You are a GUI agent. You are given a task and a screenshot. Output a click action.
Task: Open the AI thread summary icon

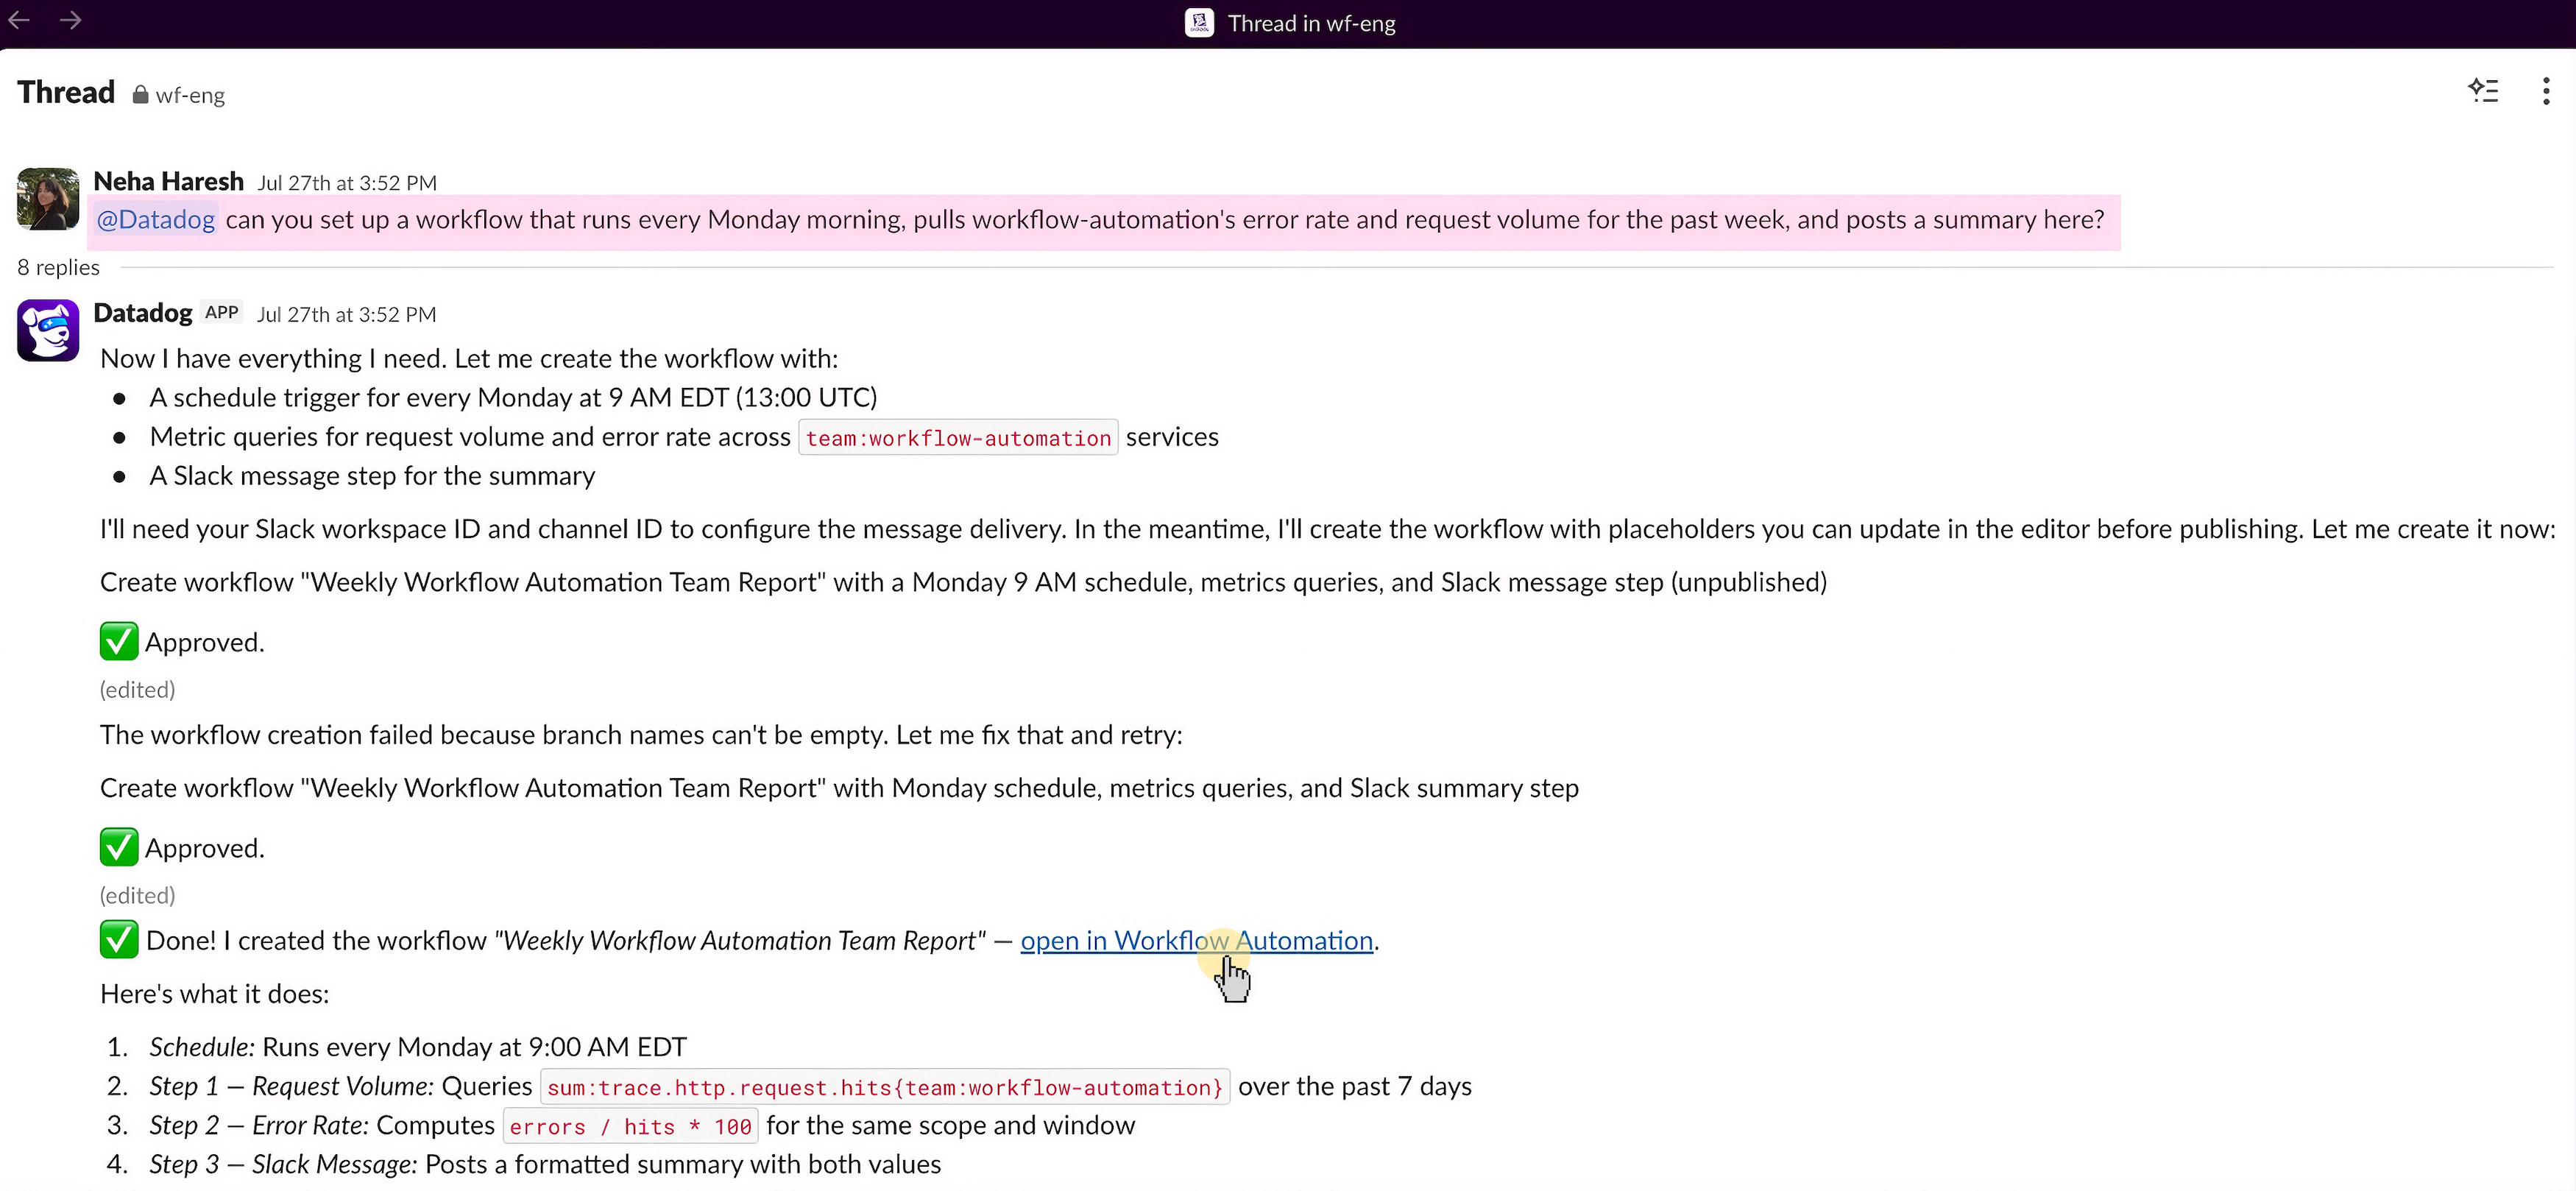pos(2483,91)
